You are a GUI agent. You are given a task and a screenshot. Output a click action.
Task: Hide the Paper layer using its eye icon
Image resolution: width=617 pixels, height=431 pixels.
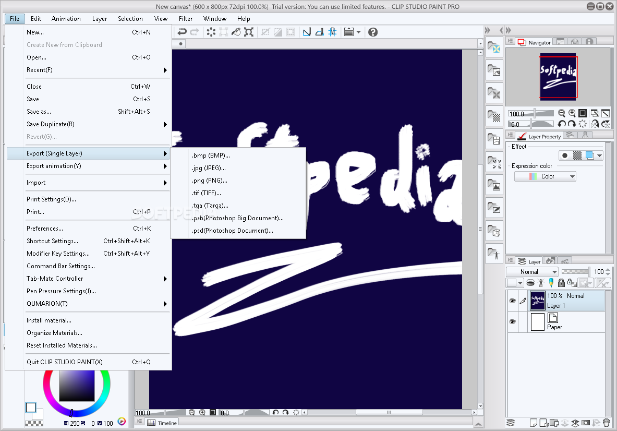512,321
